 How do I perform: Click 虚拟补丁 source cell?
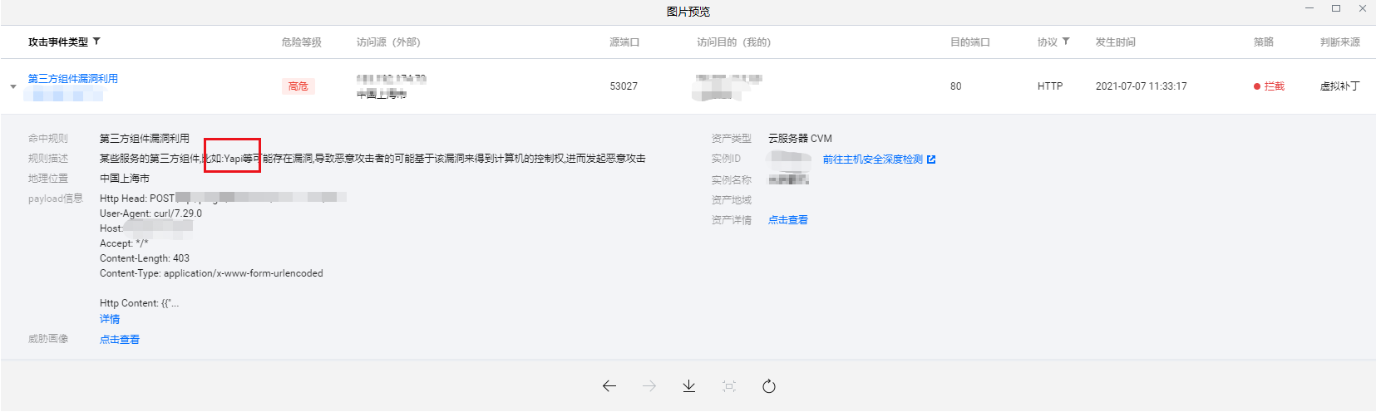pyautogui.click(x=1340, y=86)
